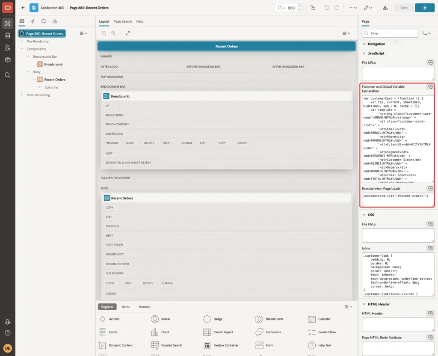Select Breadcrumb region in the tree
This screenshot has height=356, width=438.
point(53,64)
